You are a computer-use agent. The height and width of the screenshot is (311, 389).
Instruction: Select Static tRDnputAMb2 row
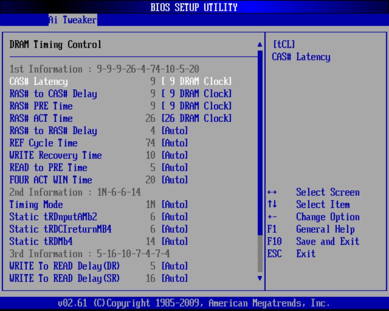53,217
